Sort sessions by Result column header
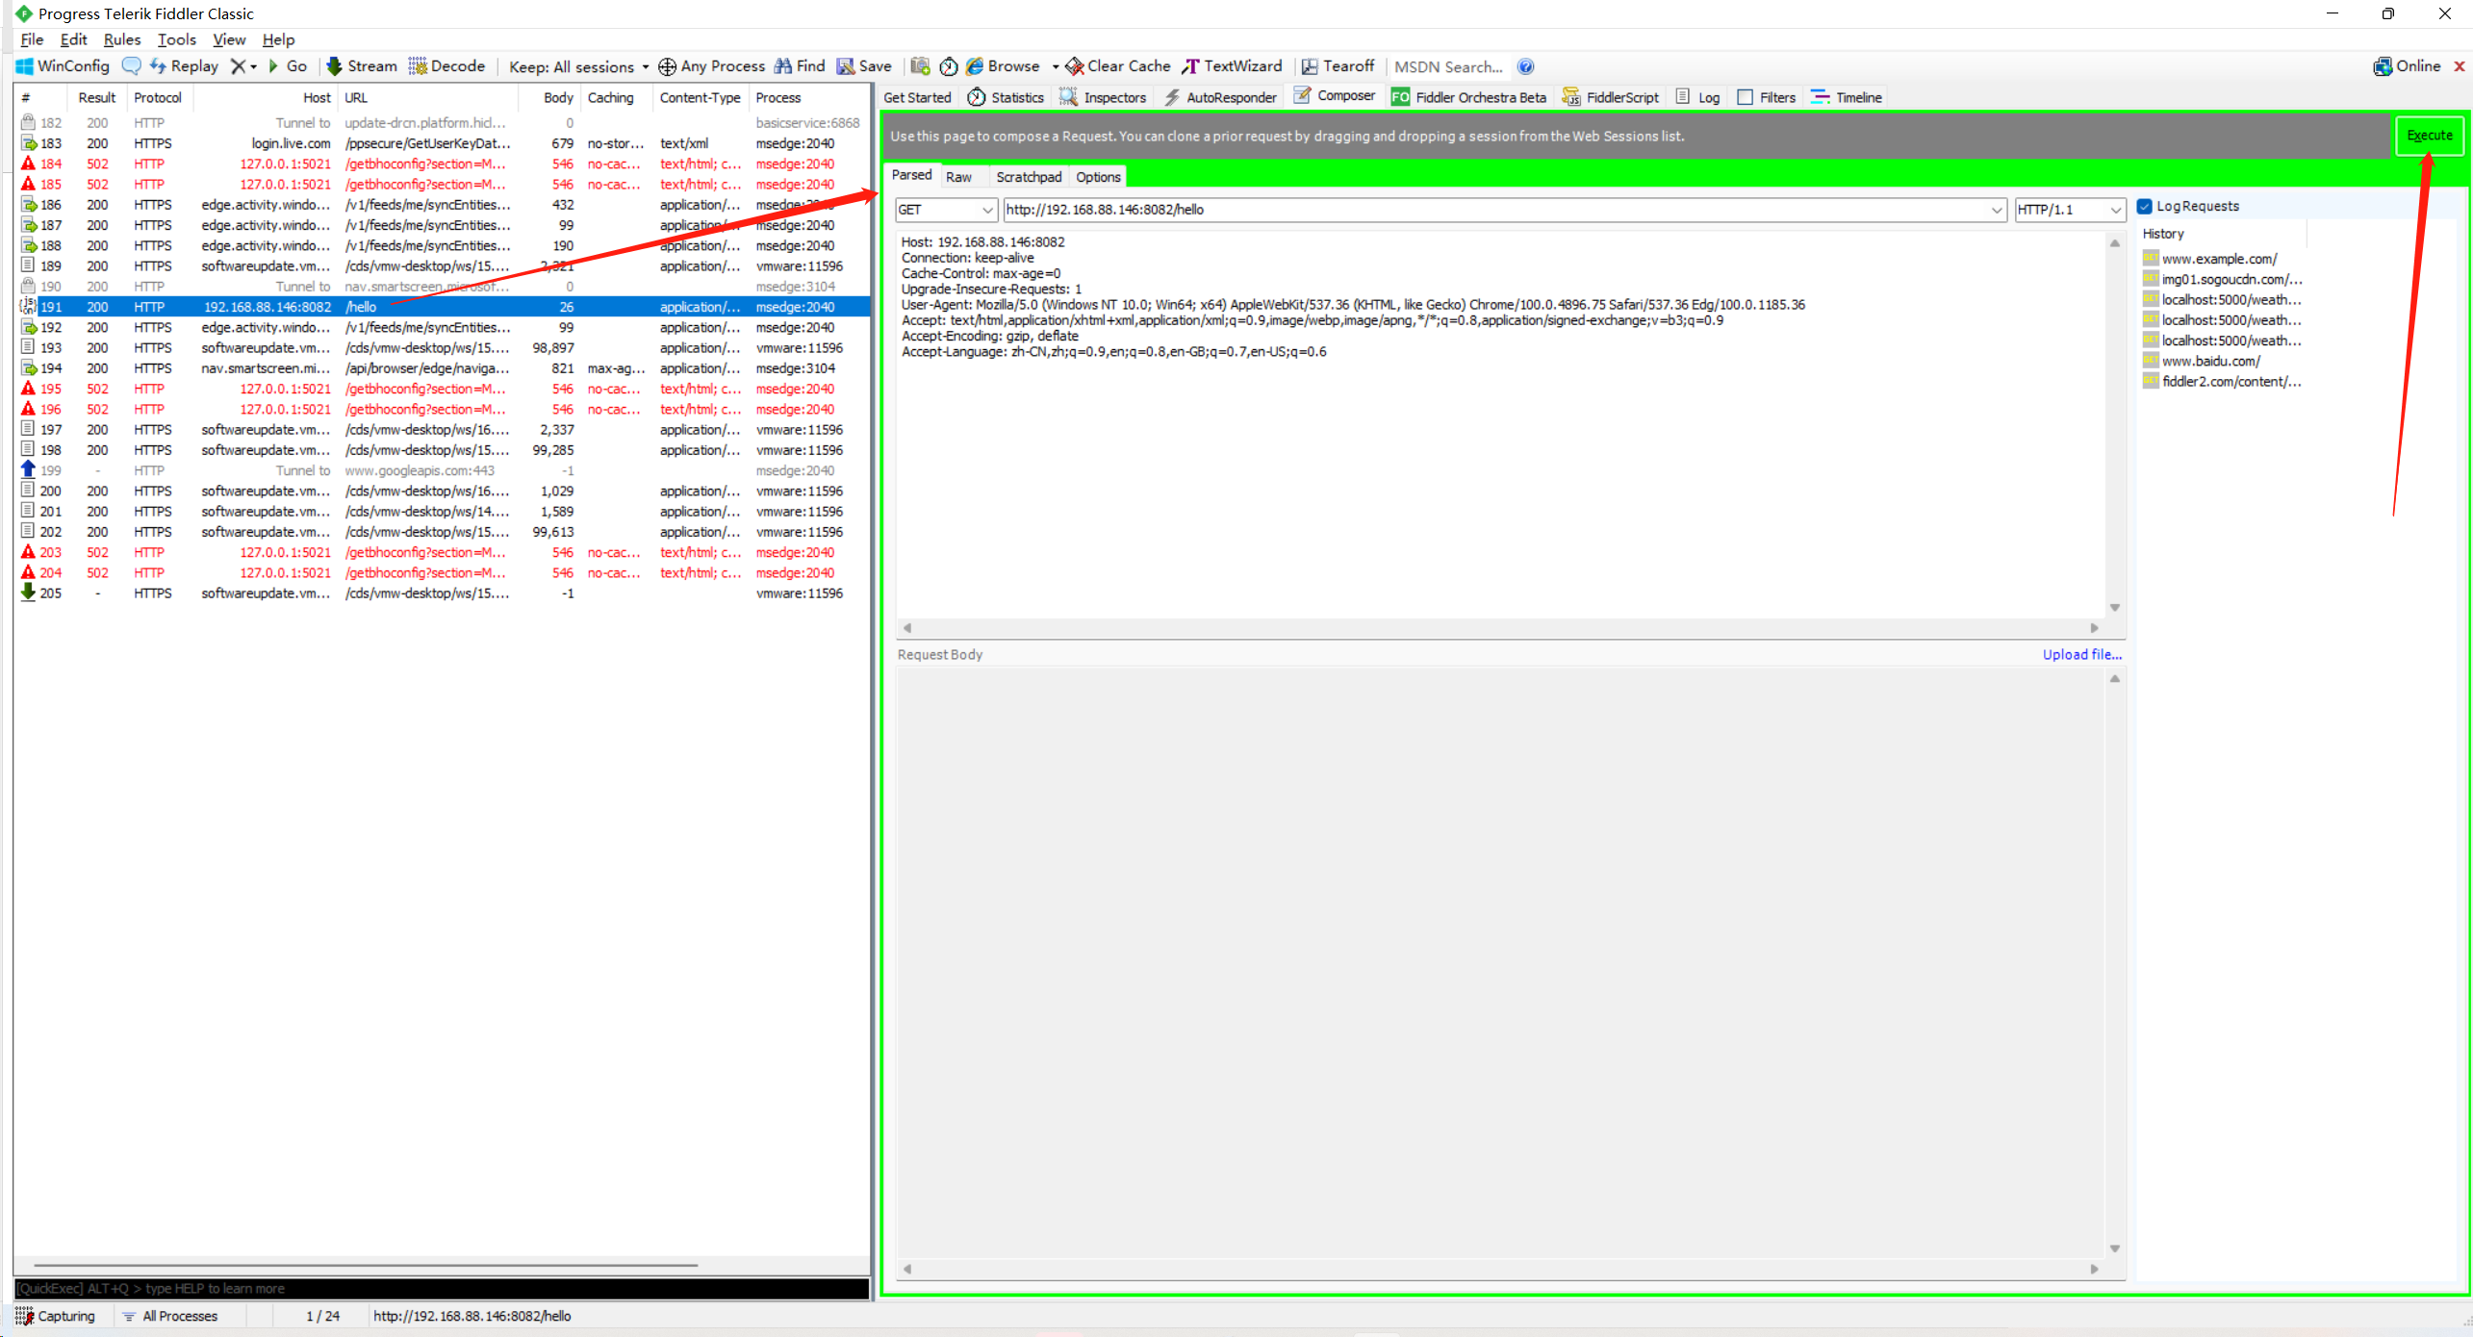Image resolution: width=2473 pixels, height=1337 pixels. (96, 97)
